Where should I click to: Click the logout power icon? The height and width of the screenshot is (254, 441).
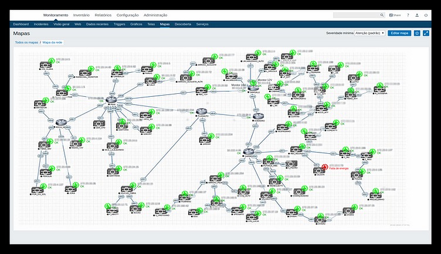point(425,15)
